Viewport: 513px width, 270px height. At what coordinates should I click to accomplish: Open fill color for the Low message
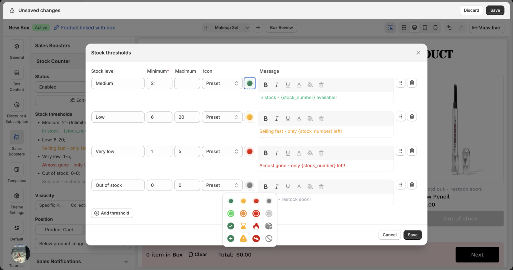[310, 119]
